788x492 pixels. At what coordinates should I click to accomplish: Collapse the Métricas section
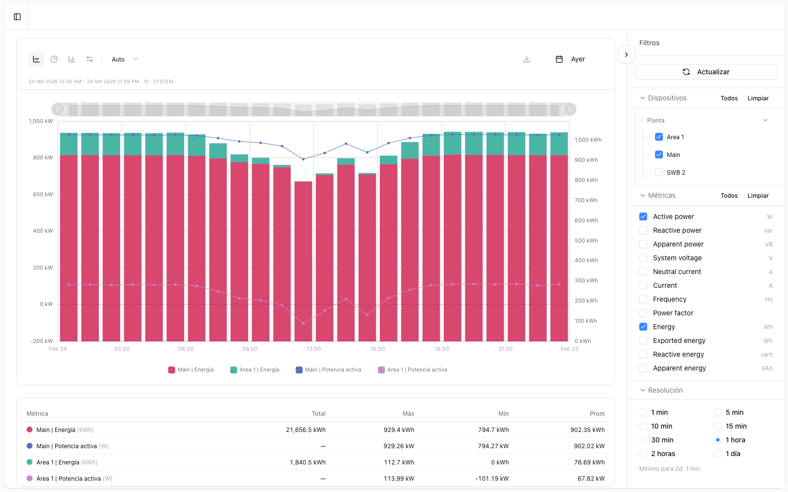(x=643, y=195)
